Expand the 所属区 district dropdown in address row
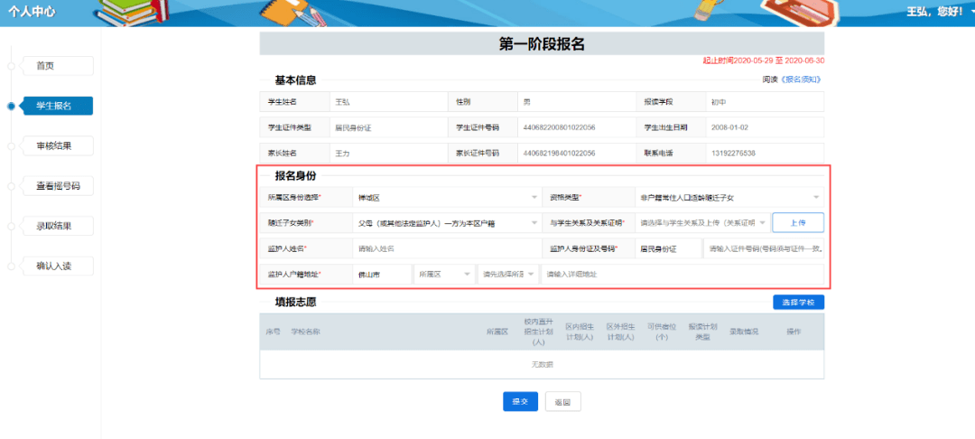Image resolution: width=975 pixels, height=439 pixels. click(x=444, y=275)
